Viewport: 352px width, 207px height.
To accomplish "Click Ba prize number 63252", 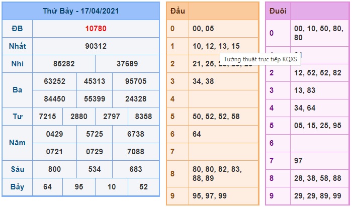I will tap(54, 81).
